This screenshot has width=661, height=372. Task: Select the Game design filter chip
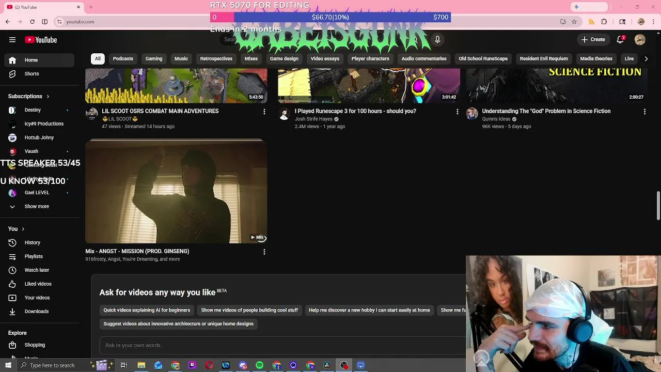coord(284,59)
